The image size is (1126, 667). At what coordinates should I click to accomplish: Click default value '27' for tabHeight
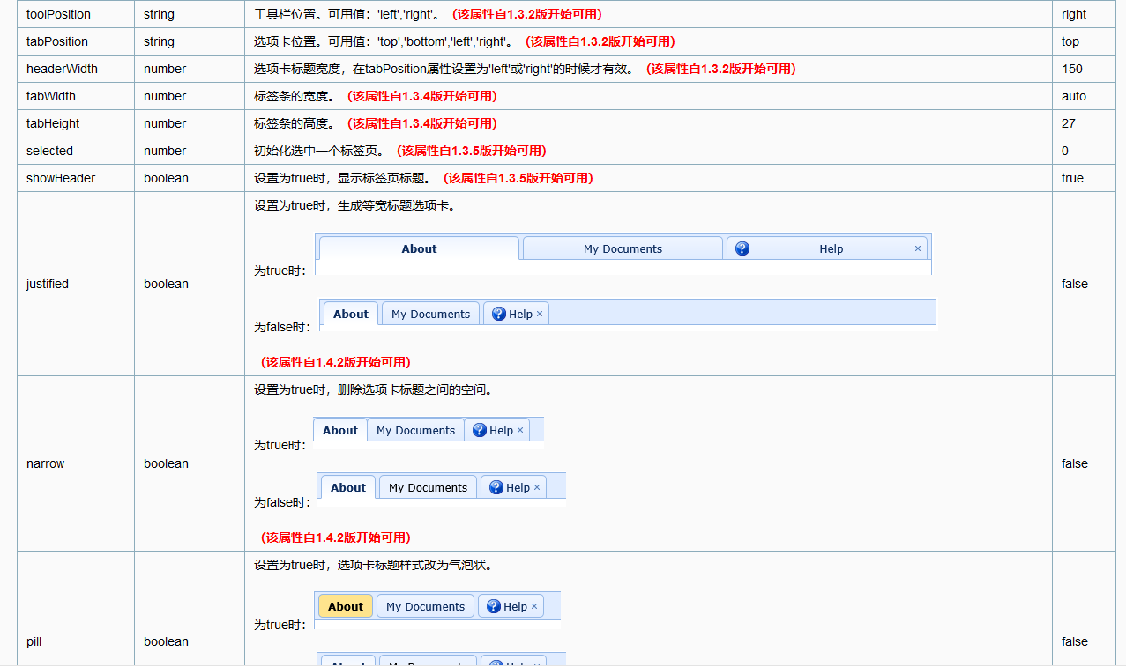coord(1069,123)
